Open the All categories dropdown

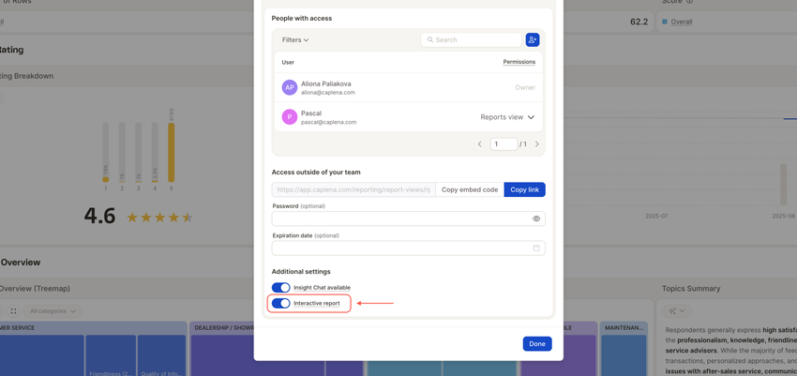tap(53, 311)
